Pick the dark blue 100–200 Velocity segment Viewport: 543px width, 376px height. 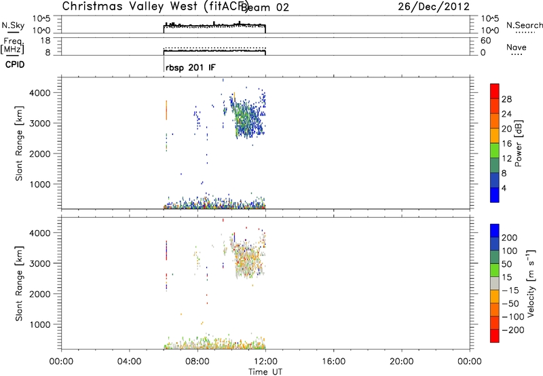(495, 244)
